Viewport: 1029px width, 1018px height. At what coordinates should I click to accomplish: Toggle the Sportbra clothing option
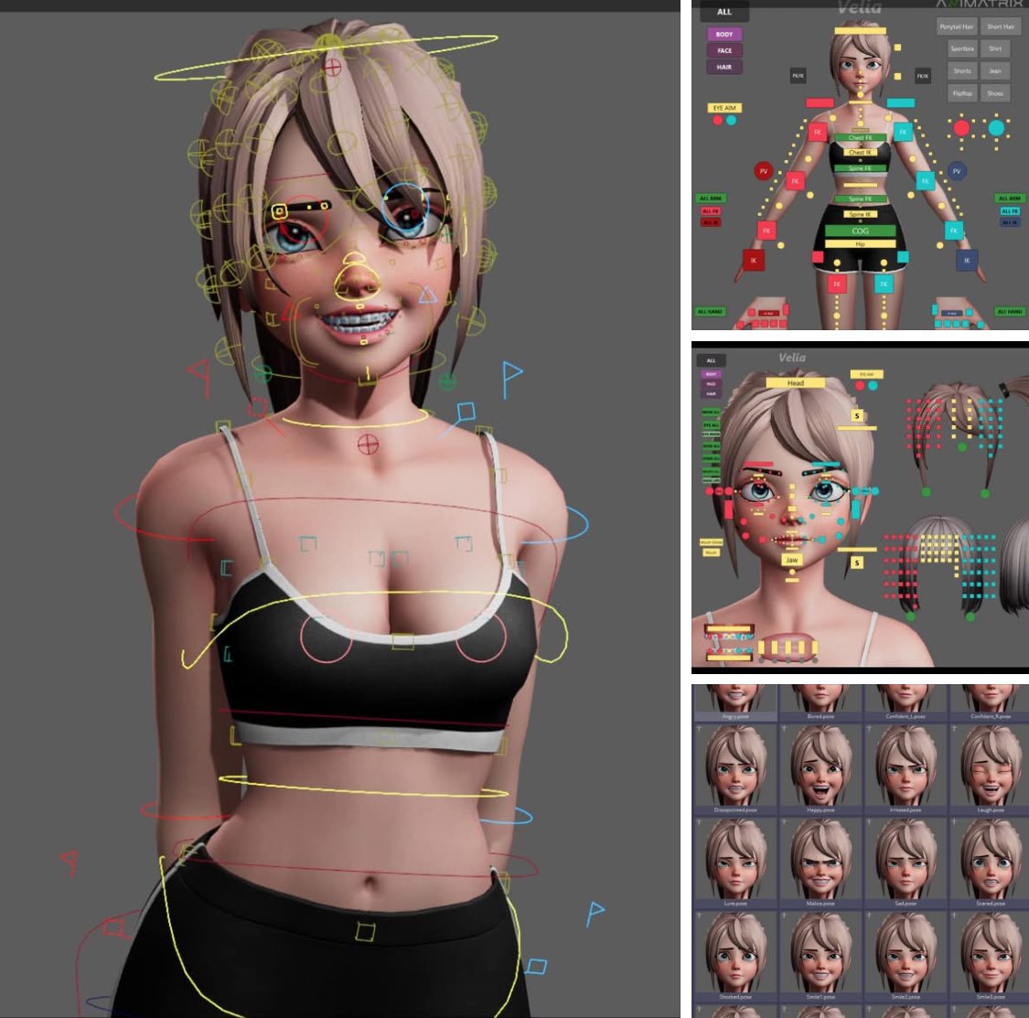pyautogui.click(x=962, y=48)
